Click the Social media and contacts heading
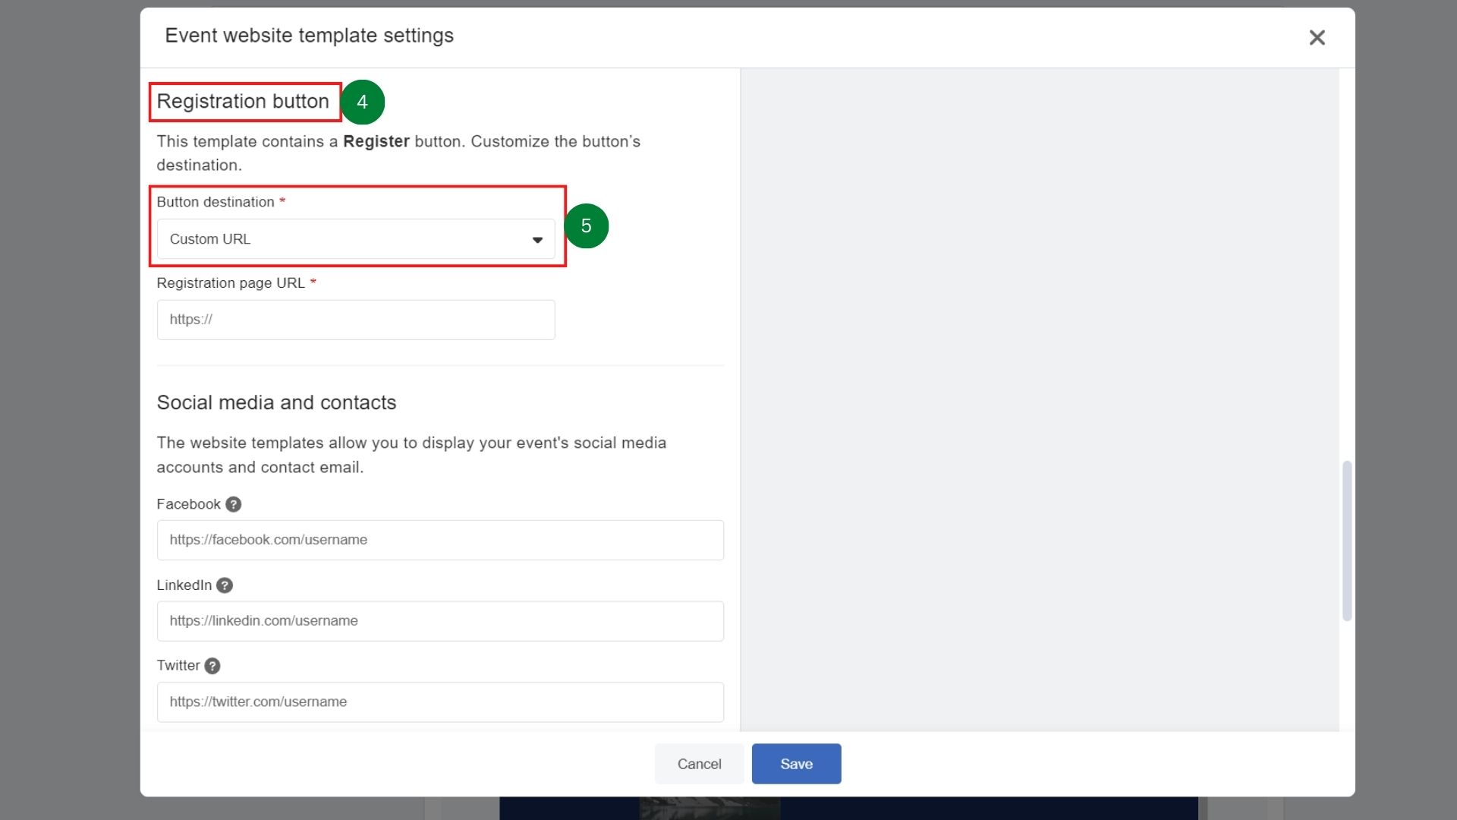The height and width of the screenshot is (820, 1457). pos(275,402)
